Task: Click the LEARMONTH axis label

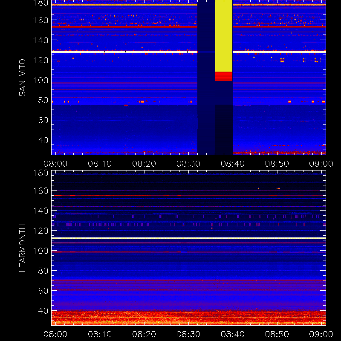Action: (x=22, y=248)
